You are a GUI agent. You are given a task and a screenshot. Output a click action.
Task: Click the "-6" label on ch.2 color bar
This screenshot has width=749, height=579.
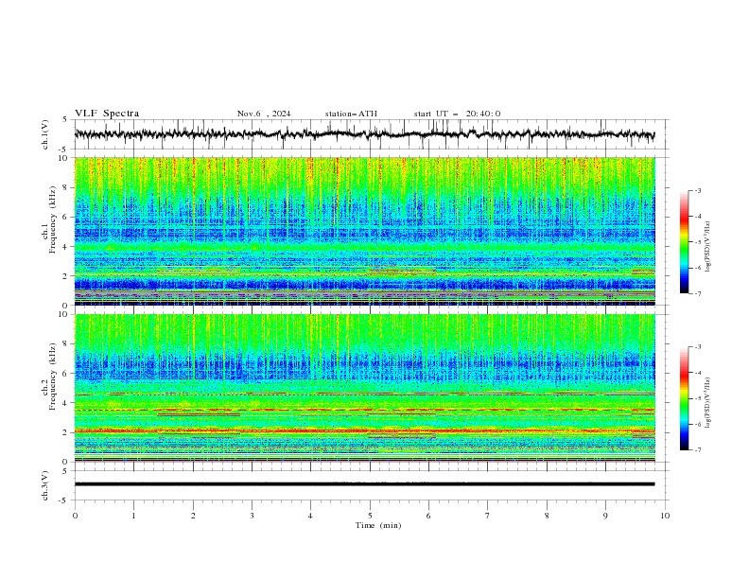point(698,424)
